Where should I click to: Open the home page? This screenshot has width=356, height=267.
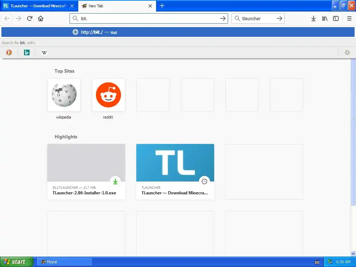pos(41,18)
